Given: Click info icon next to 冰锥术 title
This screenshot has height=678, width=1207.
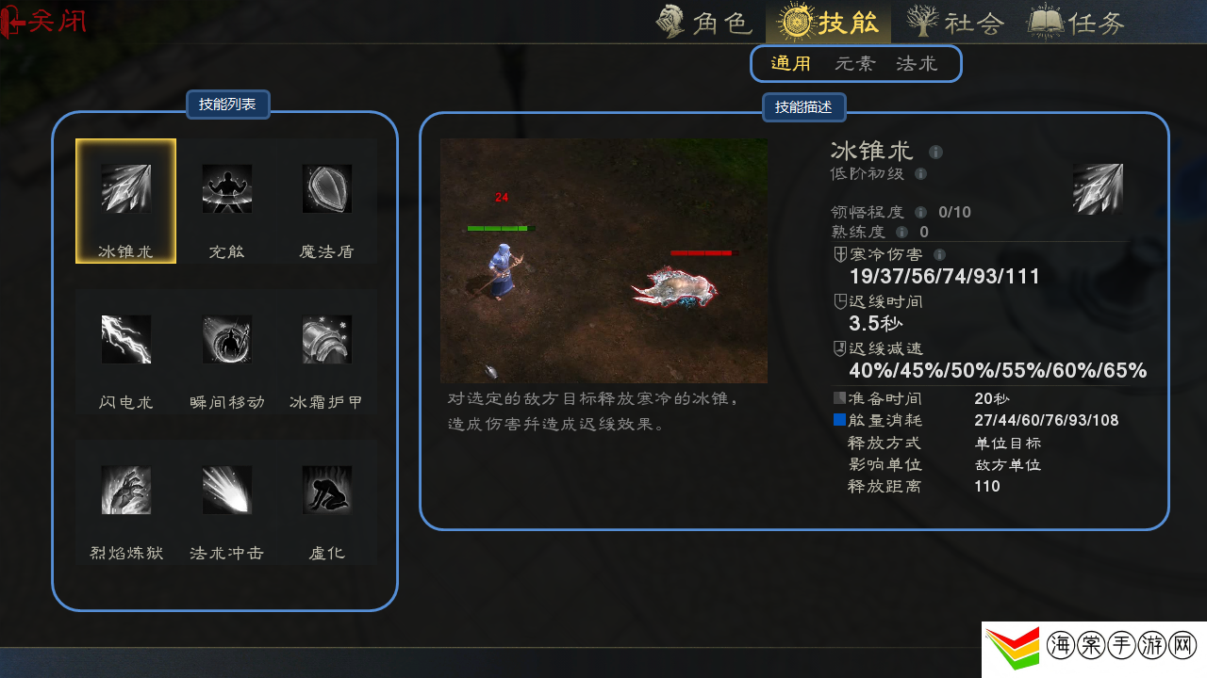Looking at the screenshot, I should point(935,152).
